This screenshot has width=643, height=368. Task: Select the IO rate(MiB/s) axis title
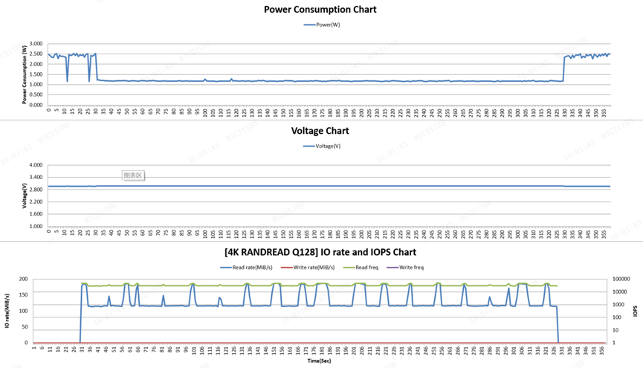(7, 311)
